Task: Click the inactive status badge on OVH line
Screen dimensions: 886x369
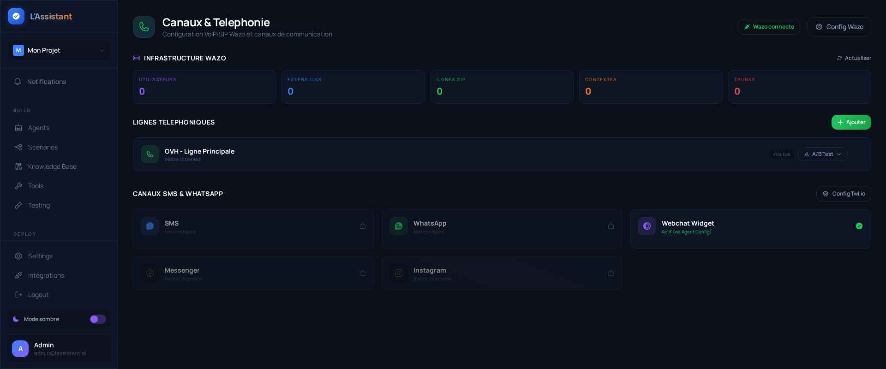Action: click(x=782, y=154)
